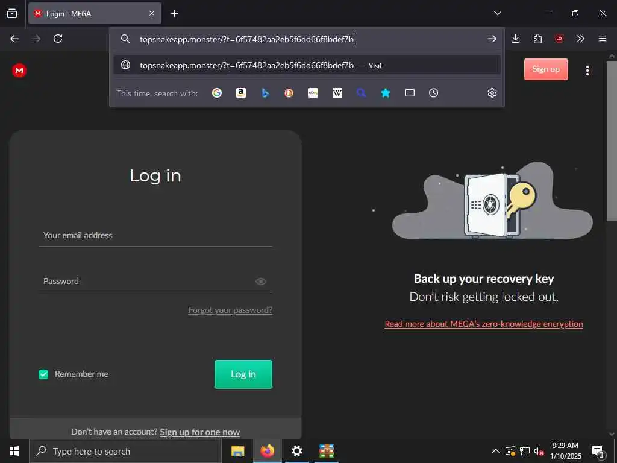Image resolution: width=617 pixels, height=463 pixels.
Task: Open the Downloads panel
Action: point(516,39)
